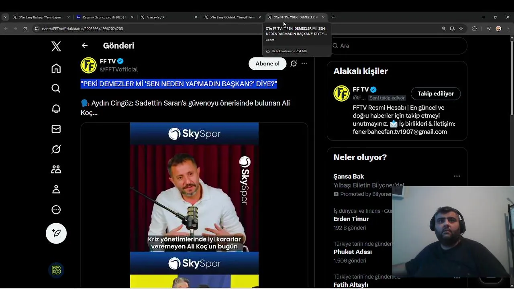Focus the Ara search field
This screenshot has width=514, height=289.
397,46
